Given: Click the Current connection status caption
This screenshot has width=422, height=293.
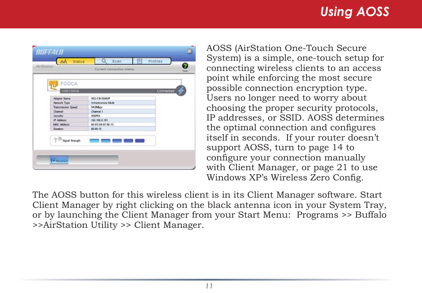Looking at the screenshot, I should (114, 69).
